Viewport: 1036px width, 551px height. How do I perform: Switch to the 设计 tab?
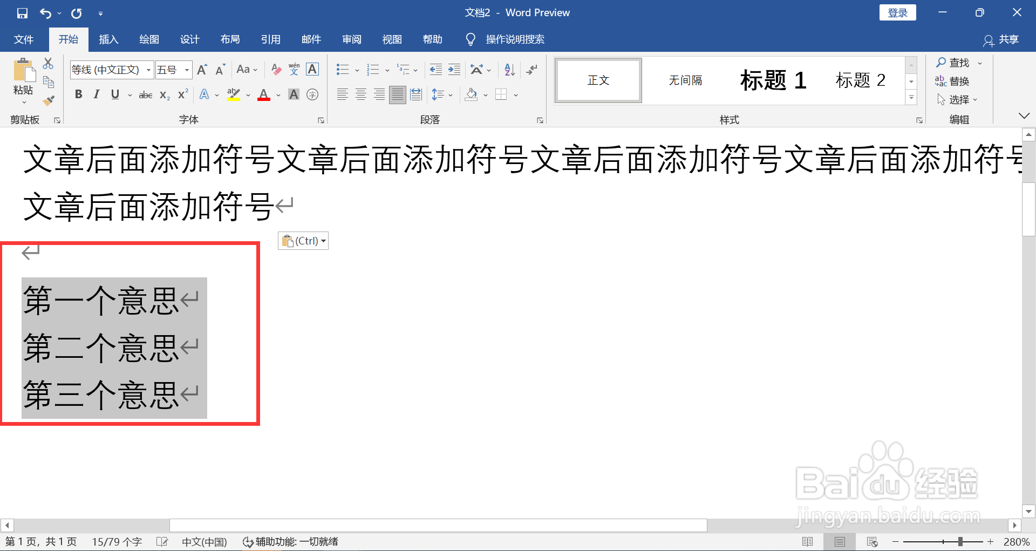(189, 39)
